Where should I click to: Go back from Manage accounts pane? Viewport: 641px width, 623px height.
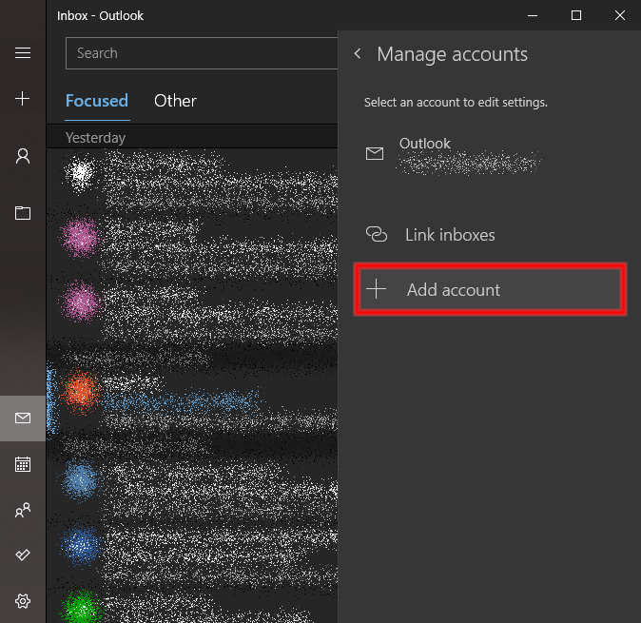(x=358, y=53)
